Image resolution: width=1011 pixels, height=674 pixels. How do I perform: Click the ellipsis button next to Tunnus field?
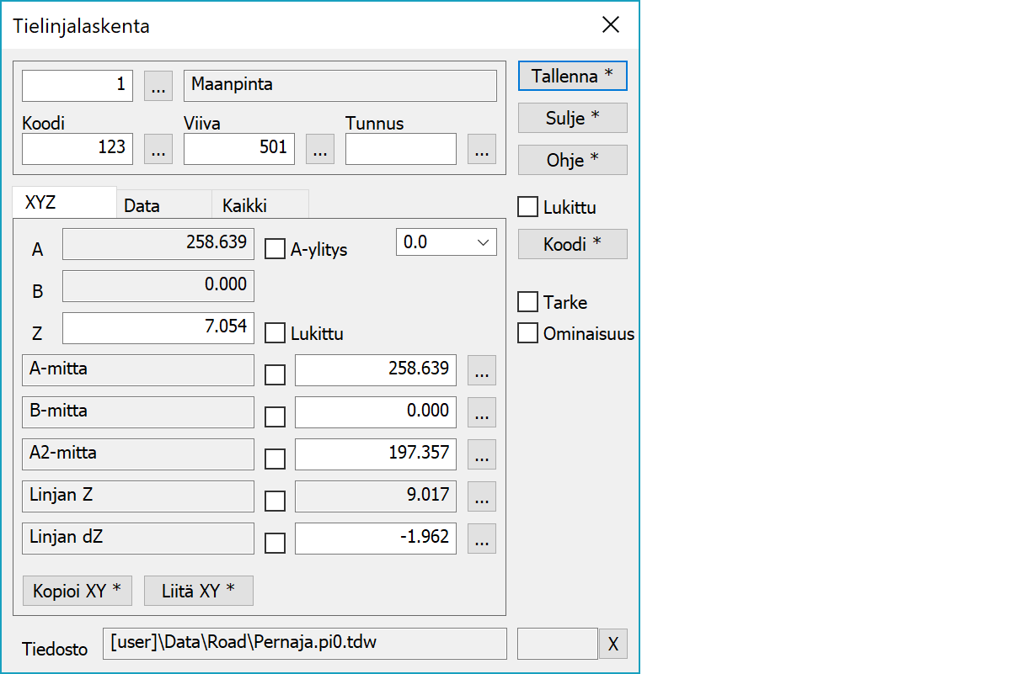pos(481,149)
